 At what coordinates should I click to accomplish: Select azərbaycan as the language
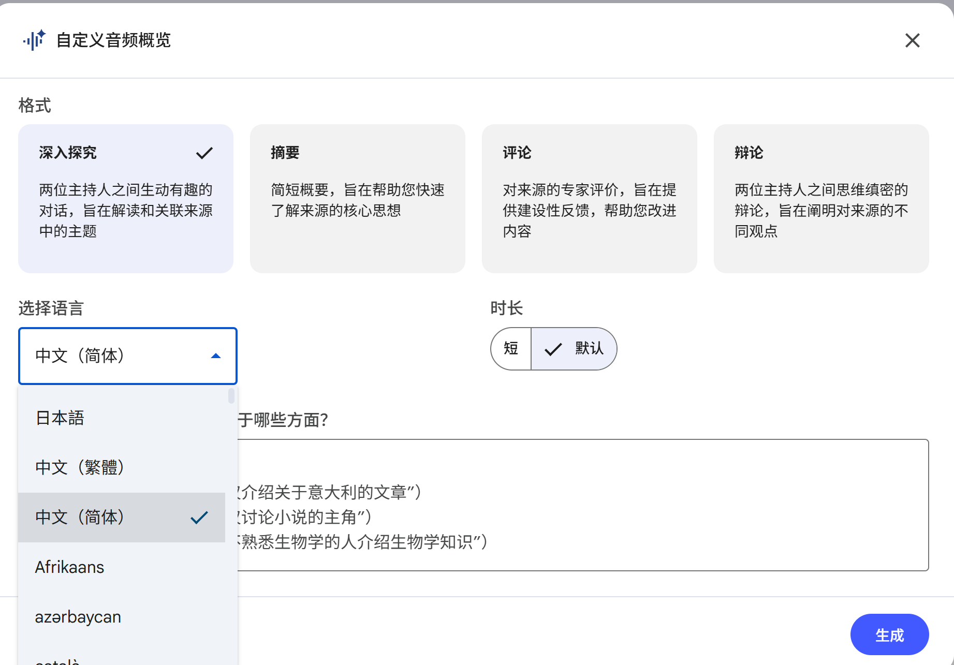(x=78, y=616)
